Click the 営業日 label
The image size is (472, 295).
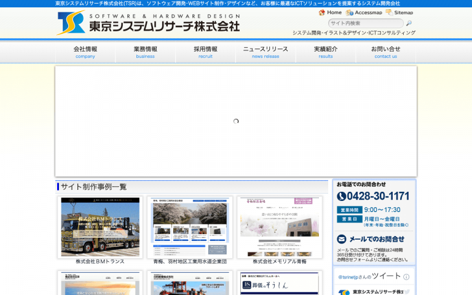(350, 219)
